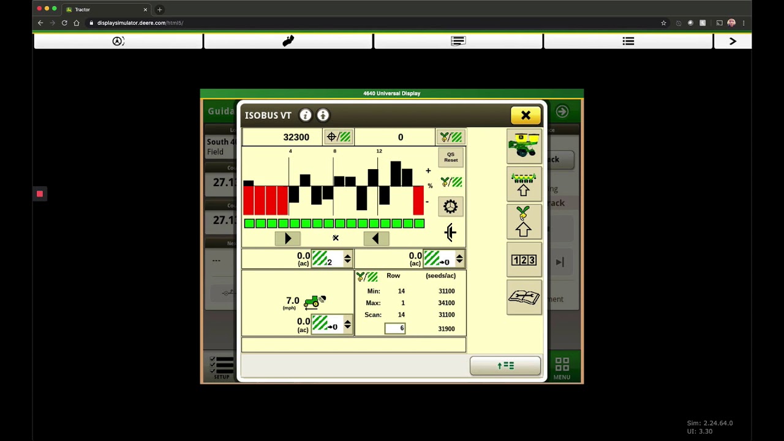Bookmark this page with the star icon

click(663, 23)
